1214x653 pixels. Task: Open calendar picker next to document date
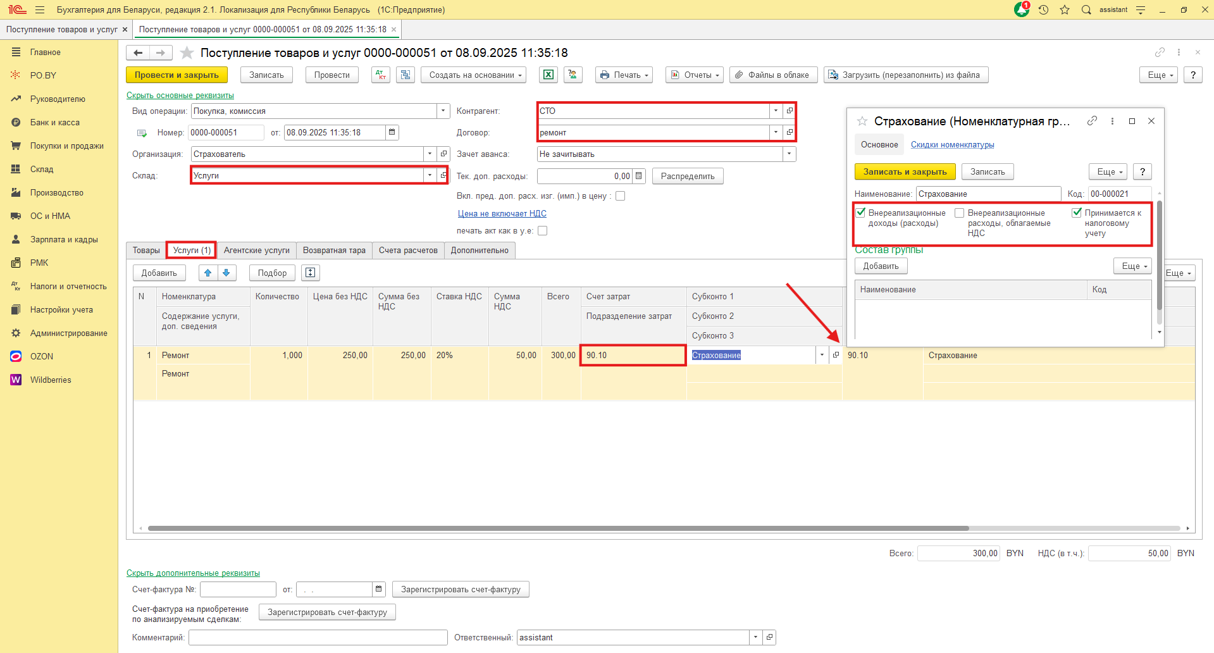[392, 132]
